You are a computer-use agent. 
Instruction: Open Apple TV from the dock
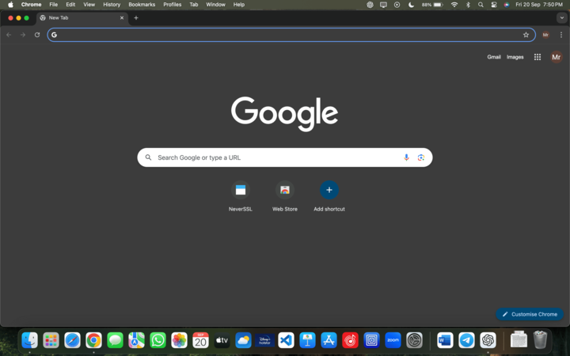222,340
